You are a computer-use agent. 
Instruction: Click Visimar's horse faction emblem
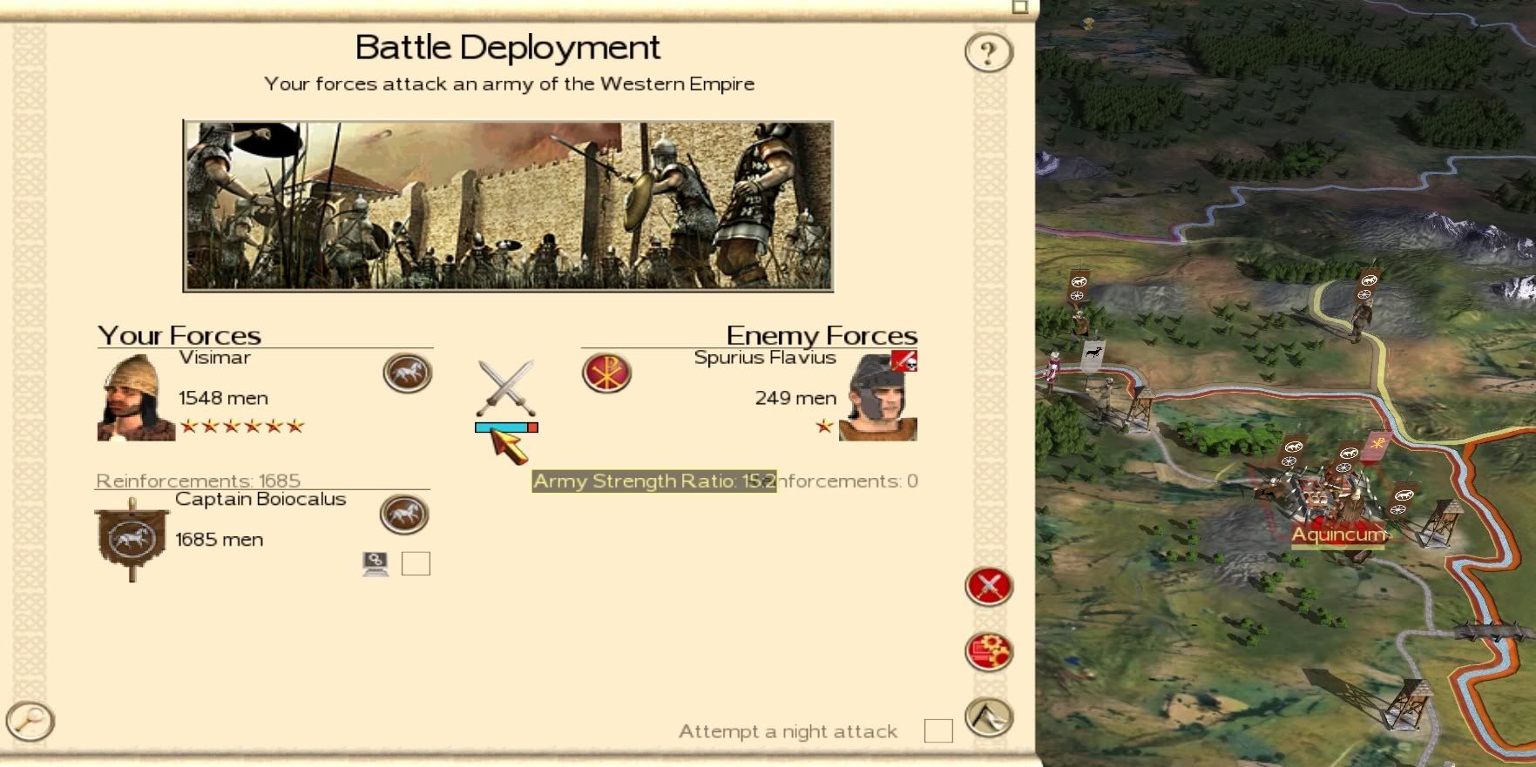click(407, 373)
